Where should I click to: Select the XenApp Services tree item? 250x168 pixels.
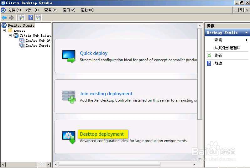pos(38,46)
